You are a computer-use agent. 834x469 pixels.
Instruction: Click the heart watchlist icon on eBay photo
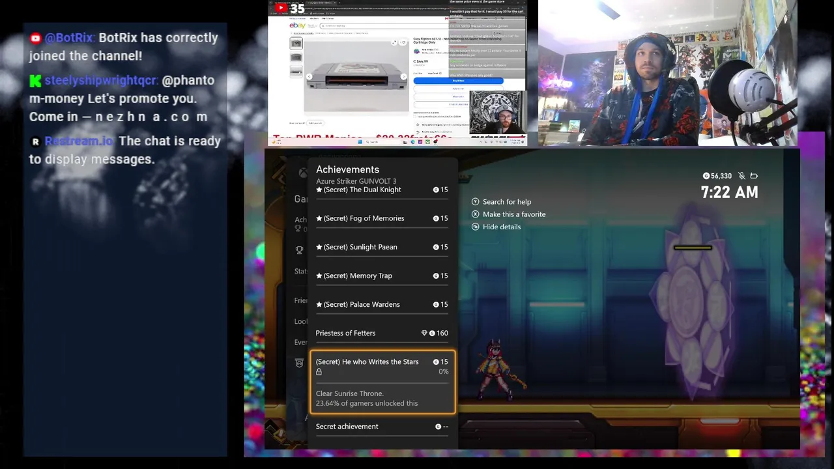(403, 42)
